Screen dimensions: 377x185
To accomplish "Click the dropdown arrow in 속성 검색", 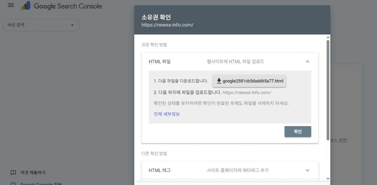I will click(x=72, y=25).
